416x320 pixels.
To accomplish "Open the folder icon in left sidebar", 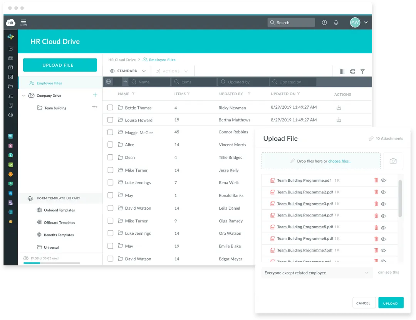I will [x=11, y=87].
